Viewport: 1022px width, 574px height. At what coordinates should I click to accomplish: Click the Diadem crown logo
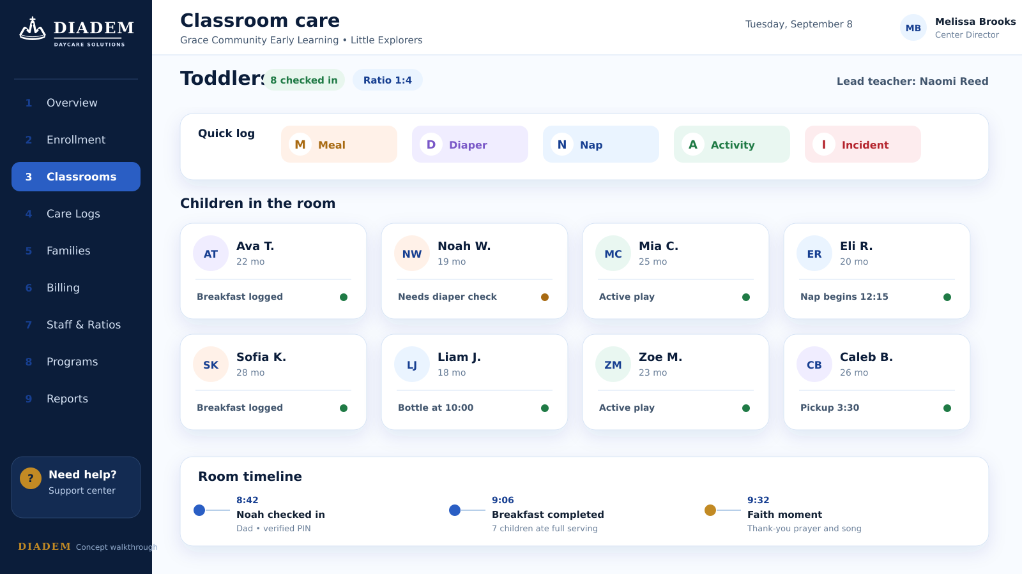(33, 29)
